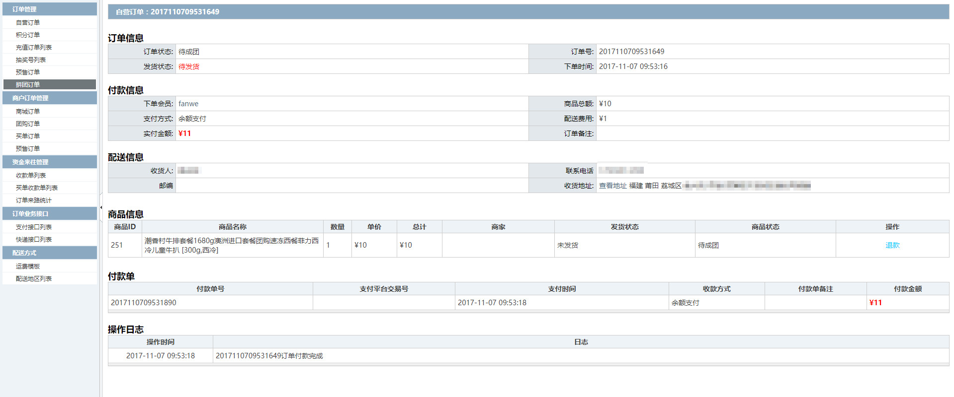954x397 pixels.
Task: Open 自营订单 in the sidebar
Action: (28, 22)
